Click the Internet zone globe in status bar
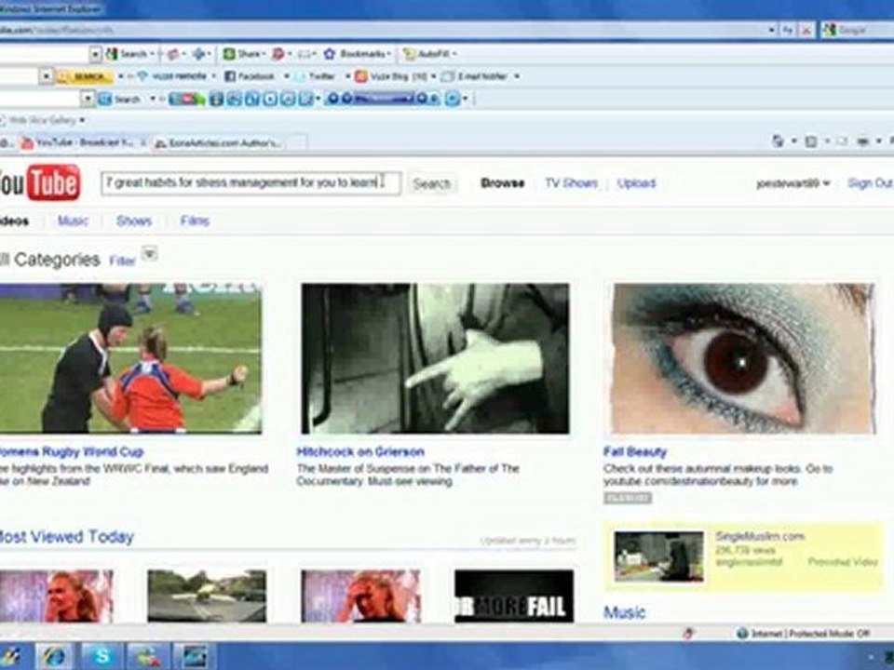 742,634
